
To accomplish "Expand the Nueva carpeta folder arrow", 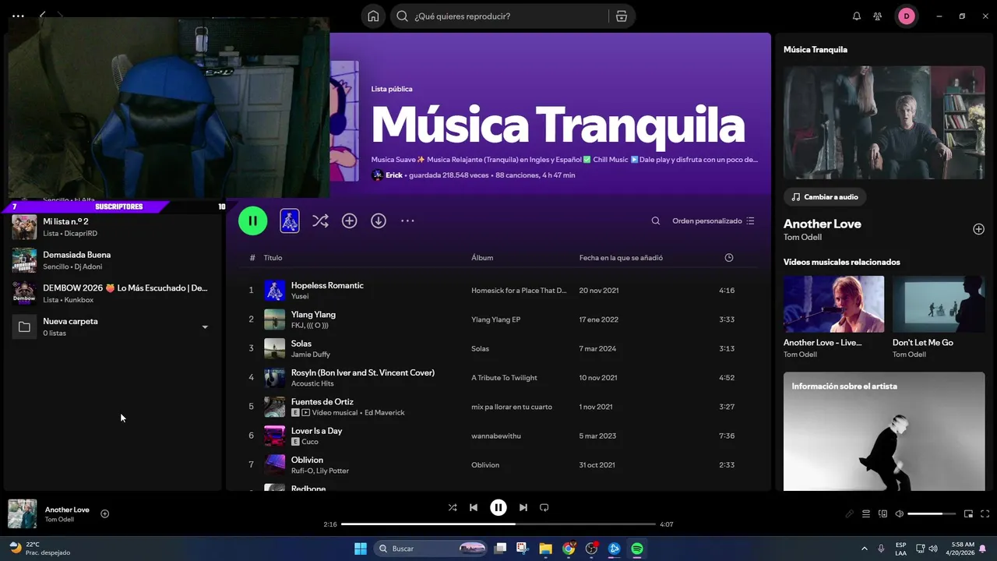I will 205,327.
